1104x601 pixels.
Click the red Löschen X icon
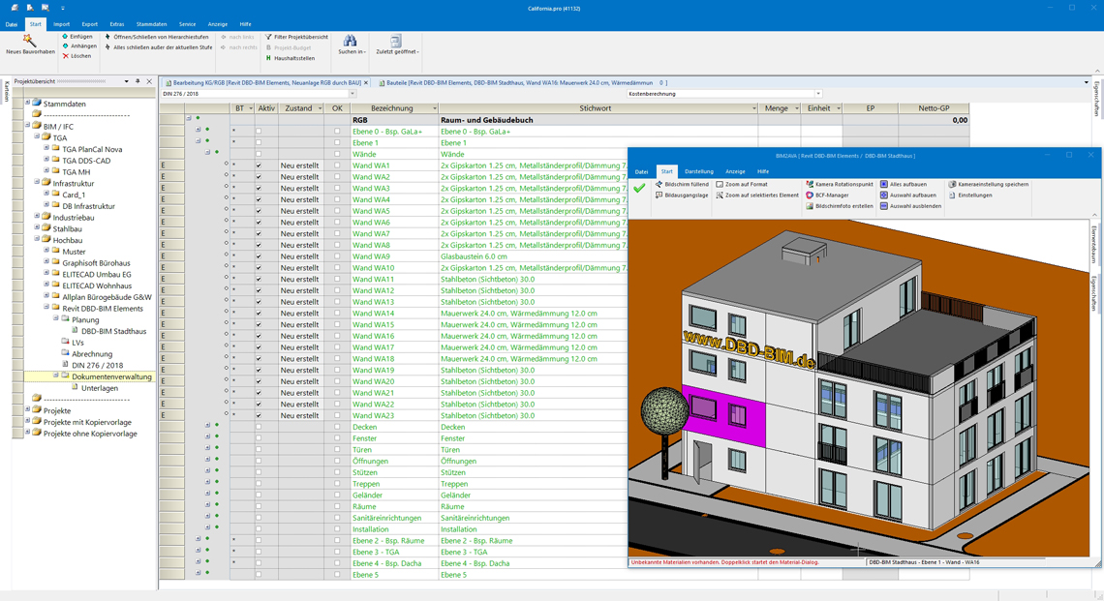coord(66,56)
